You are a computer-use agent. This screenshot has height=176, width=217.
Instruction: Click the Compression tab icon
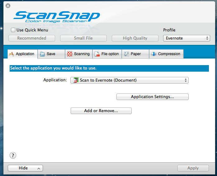tap(154, 54)
